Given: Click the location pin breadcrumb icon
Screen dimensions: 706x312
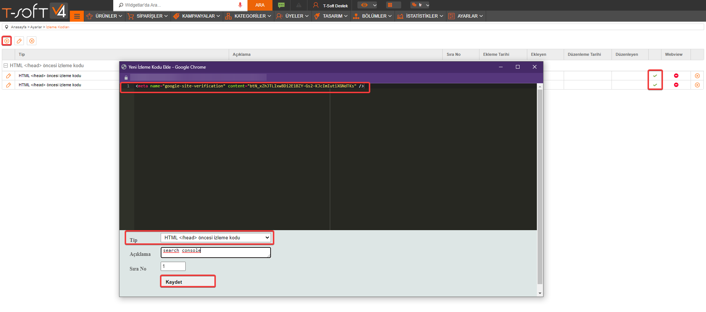Looking at the screenshot, I should click(x=7, y=27).
